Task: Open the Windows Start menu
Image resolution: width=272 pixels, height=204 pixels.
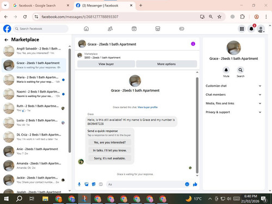Action: [x=7, y=199]
